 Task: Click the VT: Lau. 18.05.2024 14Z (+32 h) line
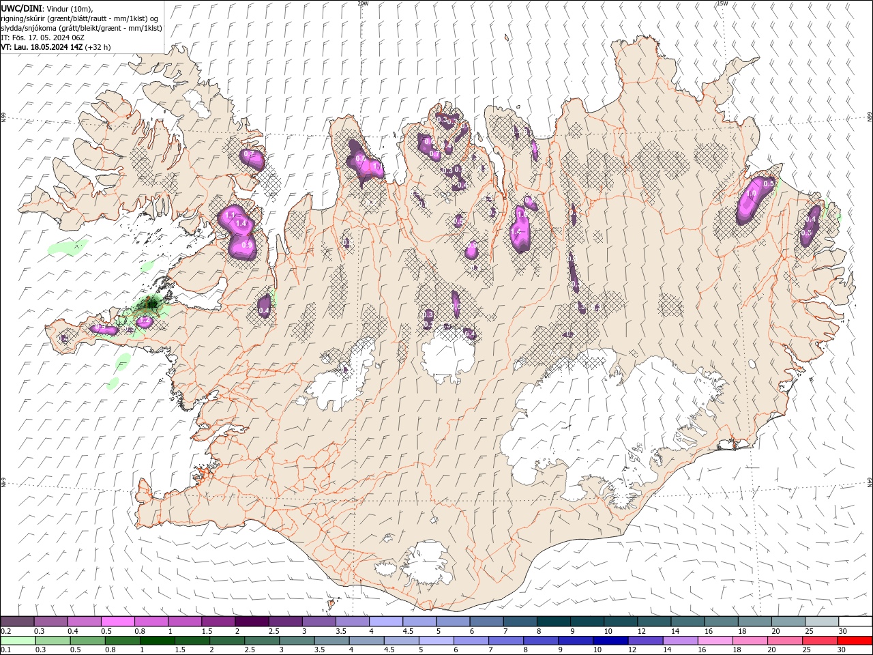pyautogui.click(x=56, y=47)
